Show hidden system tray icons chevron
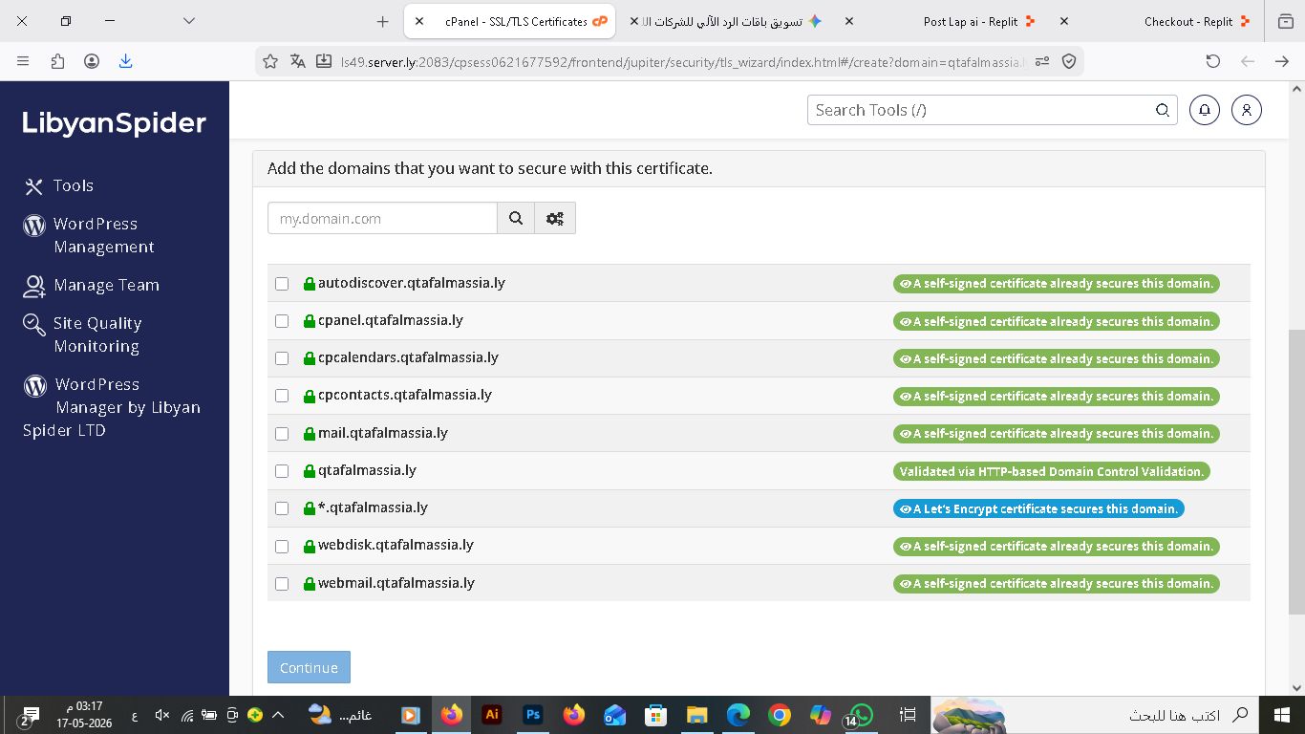This screenshot has width=1305, height=734. [278, 715]
